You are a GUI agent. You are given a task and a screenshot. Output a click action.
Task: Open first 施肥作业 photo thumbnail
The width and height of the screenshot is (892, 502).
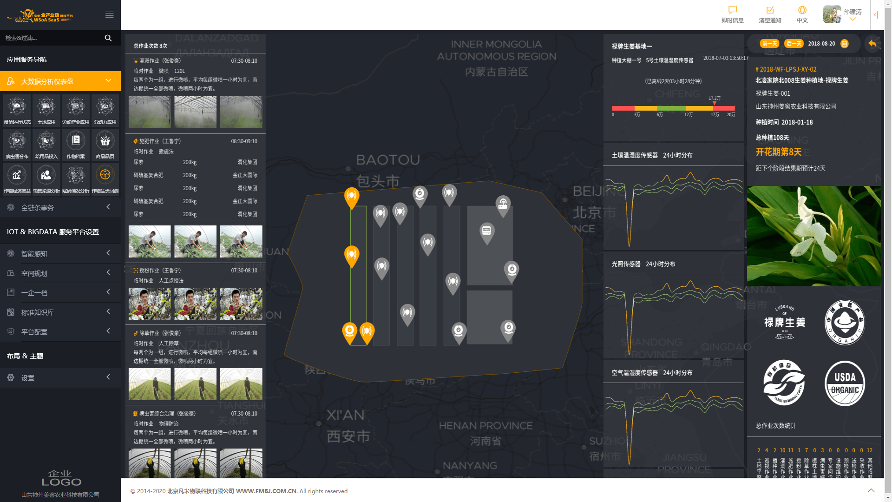pos(150,241)
